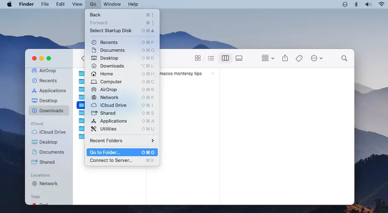Switch to list view
The image size is (388, 213).
pyautogui.click(x=211, y=58)
